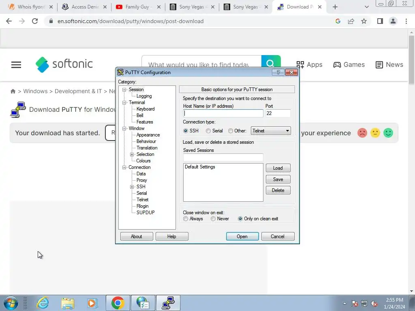Open the Chrome profile avatar
The image size is (415, 311).
[x=393, y=21]
